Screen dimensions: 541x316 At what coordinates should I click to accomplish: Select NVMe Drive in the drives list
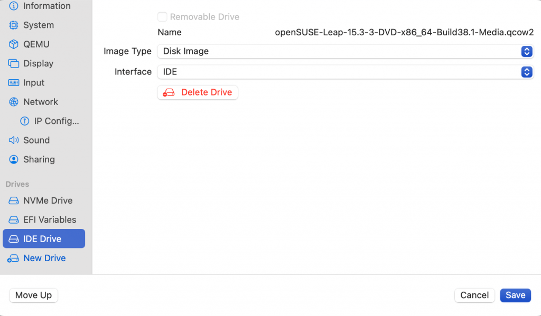(44, 200)
